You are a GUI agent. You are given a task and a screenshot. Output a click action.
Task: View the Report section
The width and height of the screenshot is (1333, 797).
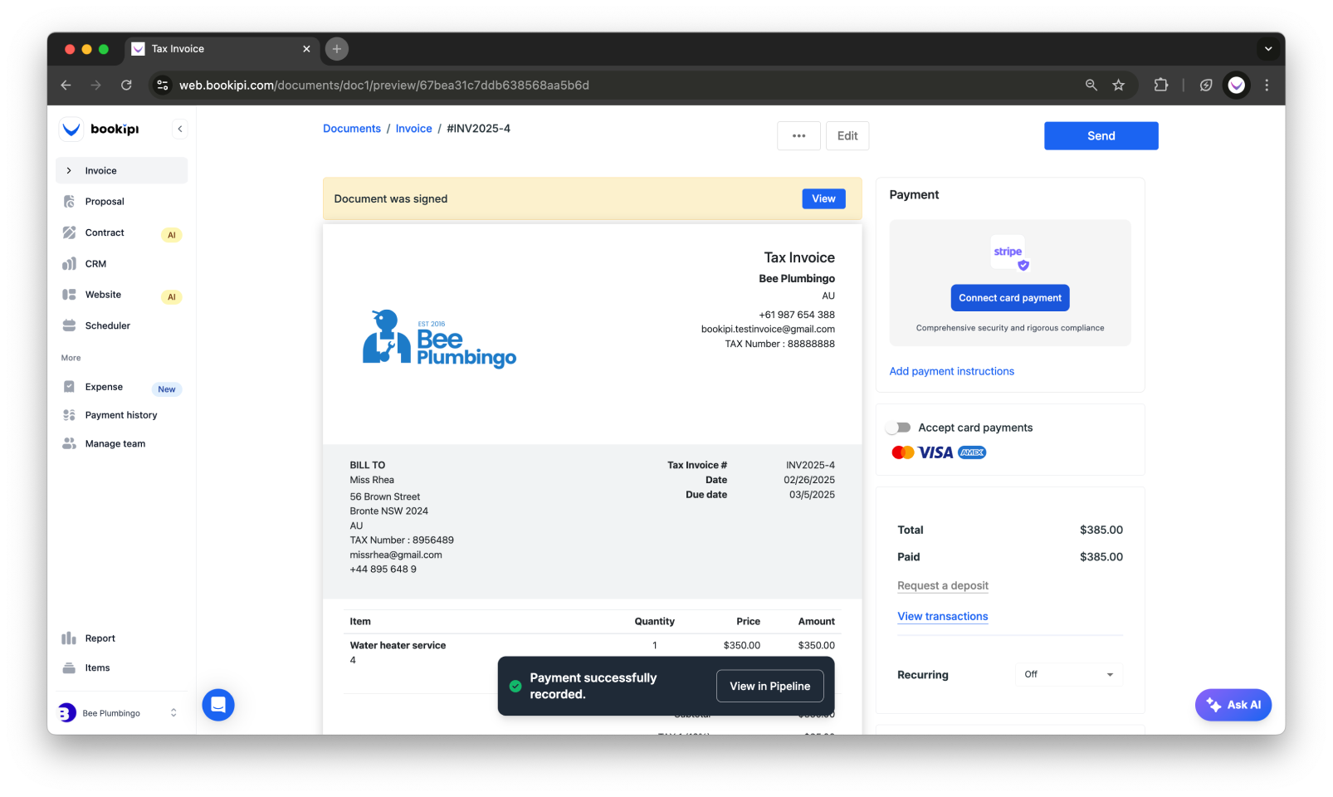pos(100,638)
